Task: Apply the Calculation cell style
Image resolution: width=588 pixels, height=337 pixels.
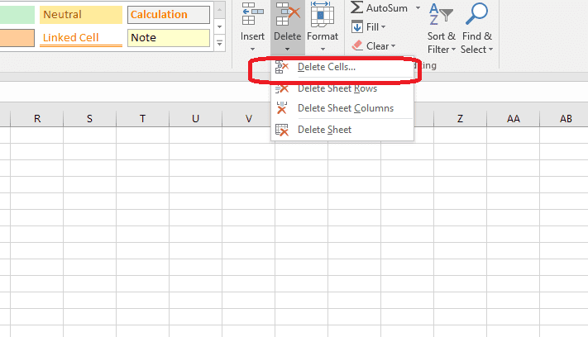Action: pos(169,15)
